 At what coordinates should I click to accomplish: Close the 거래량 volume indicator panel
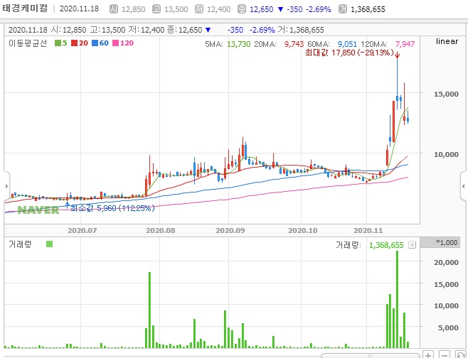pos(412,245)
